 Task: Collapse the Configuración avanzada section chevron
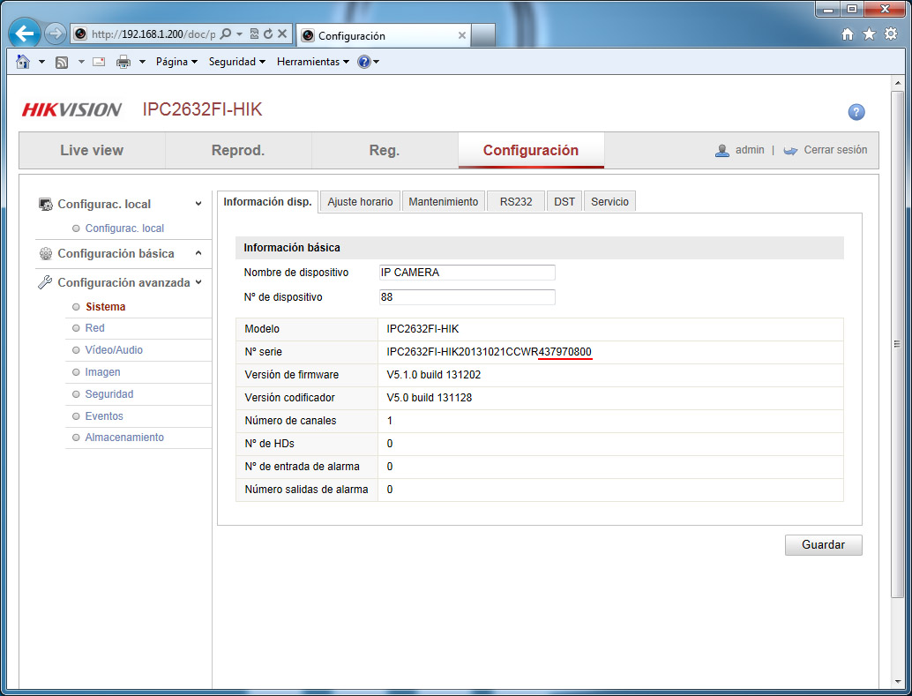point(198,282)
